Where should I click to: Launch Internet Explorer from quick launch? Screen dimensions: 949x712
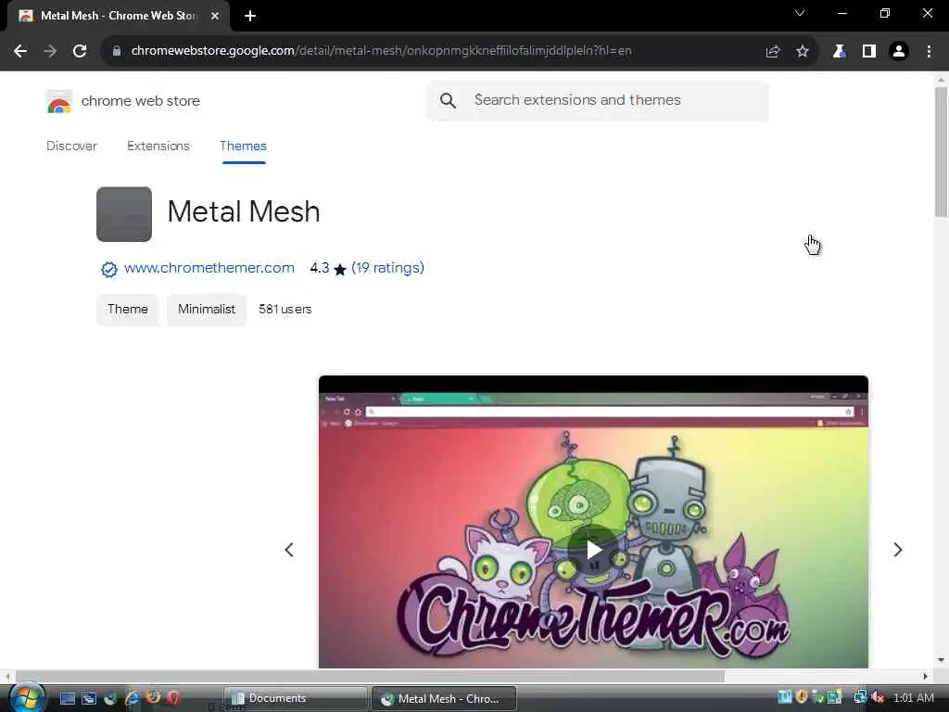[x=132, y=699]
